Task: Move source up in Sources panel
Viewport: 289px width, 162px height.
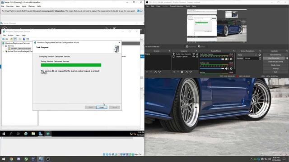Action: pyautogui.click(x=186, y=72)
